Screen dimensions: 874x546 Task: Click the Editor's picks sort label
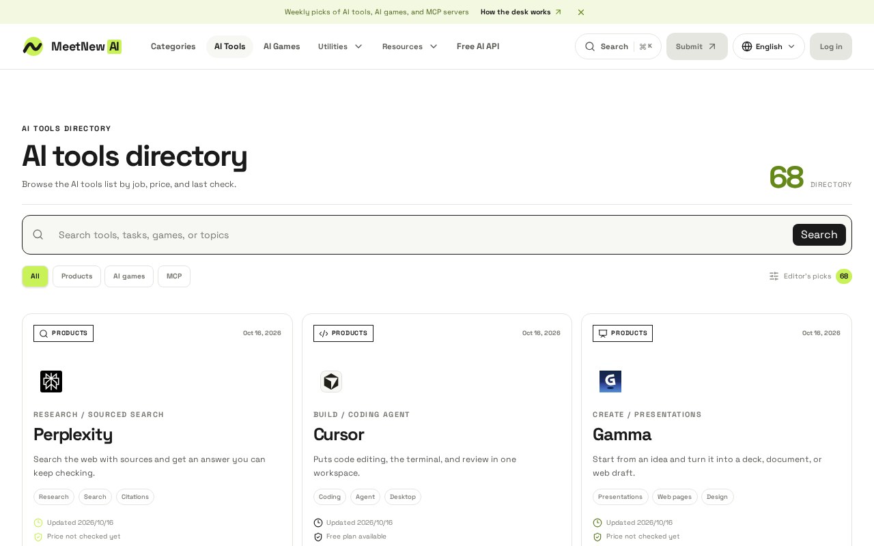coord(807,276)
